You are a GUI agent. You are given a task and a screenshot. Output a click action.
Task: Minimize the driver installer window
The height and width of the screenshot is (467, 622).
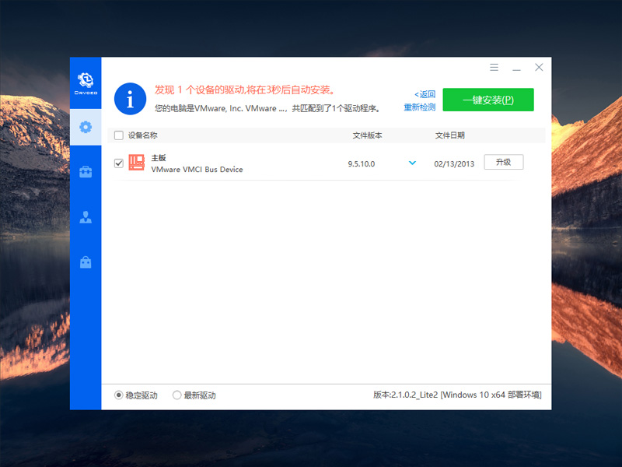(516, 68)
